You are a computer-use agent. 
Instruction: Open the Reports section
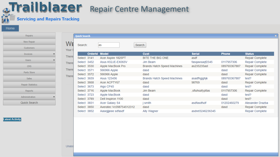click(29, 91)
